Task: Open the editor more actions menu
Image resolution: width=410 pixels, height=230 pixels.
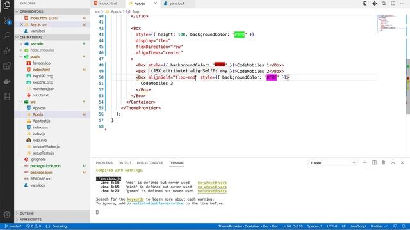Action: click(x=402, y=3)
